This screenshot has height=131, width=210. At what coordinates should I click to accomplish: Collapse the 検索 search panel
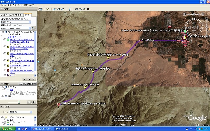2,9
